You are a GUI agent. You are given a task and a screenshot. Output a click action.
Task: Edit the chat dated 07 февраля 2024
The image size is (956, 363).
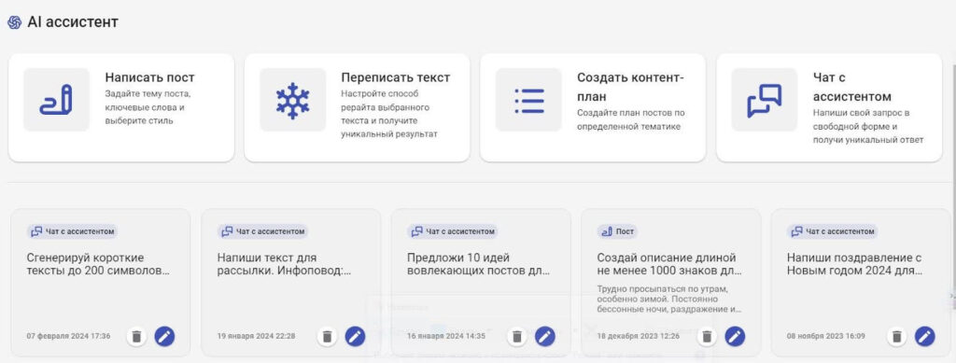point(164,336)
